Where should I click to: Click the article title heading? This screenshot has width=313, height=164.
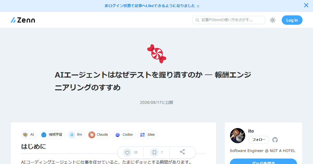[153, 81]
